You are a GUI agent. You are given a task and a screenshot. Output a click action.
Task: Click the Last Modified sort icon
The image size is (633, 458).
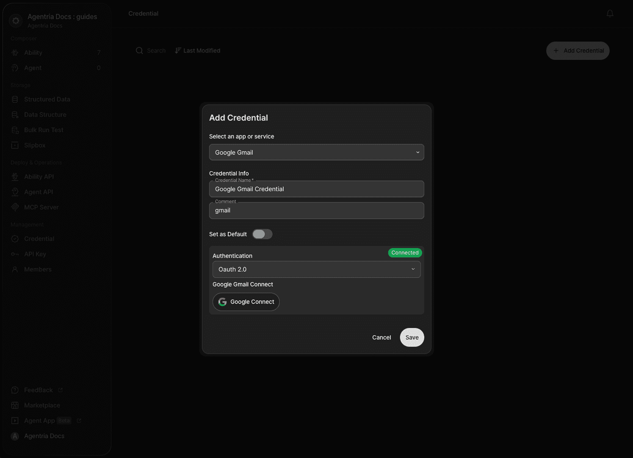click(x=178, y=50)
